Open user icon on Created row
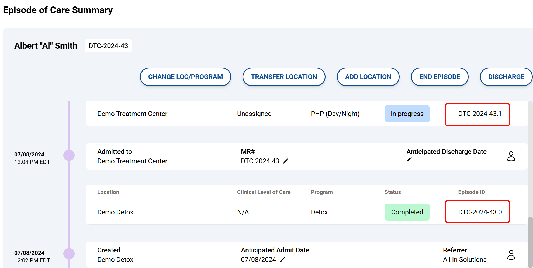Image resolution: width=533 pixels, height=268 pixels. pos(511,255)
